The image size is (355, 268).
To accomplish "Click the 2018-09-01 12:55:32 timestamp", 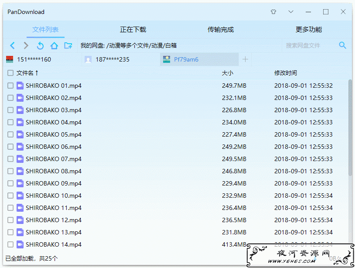I will pos(304,86).
